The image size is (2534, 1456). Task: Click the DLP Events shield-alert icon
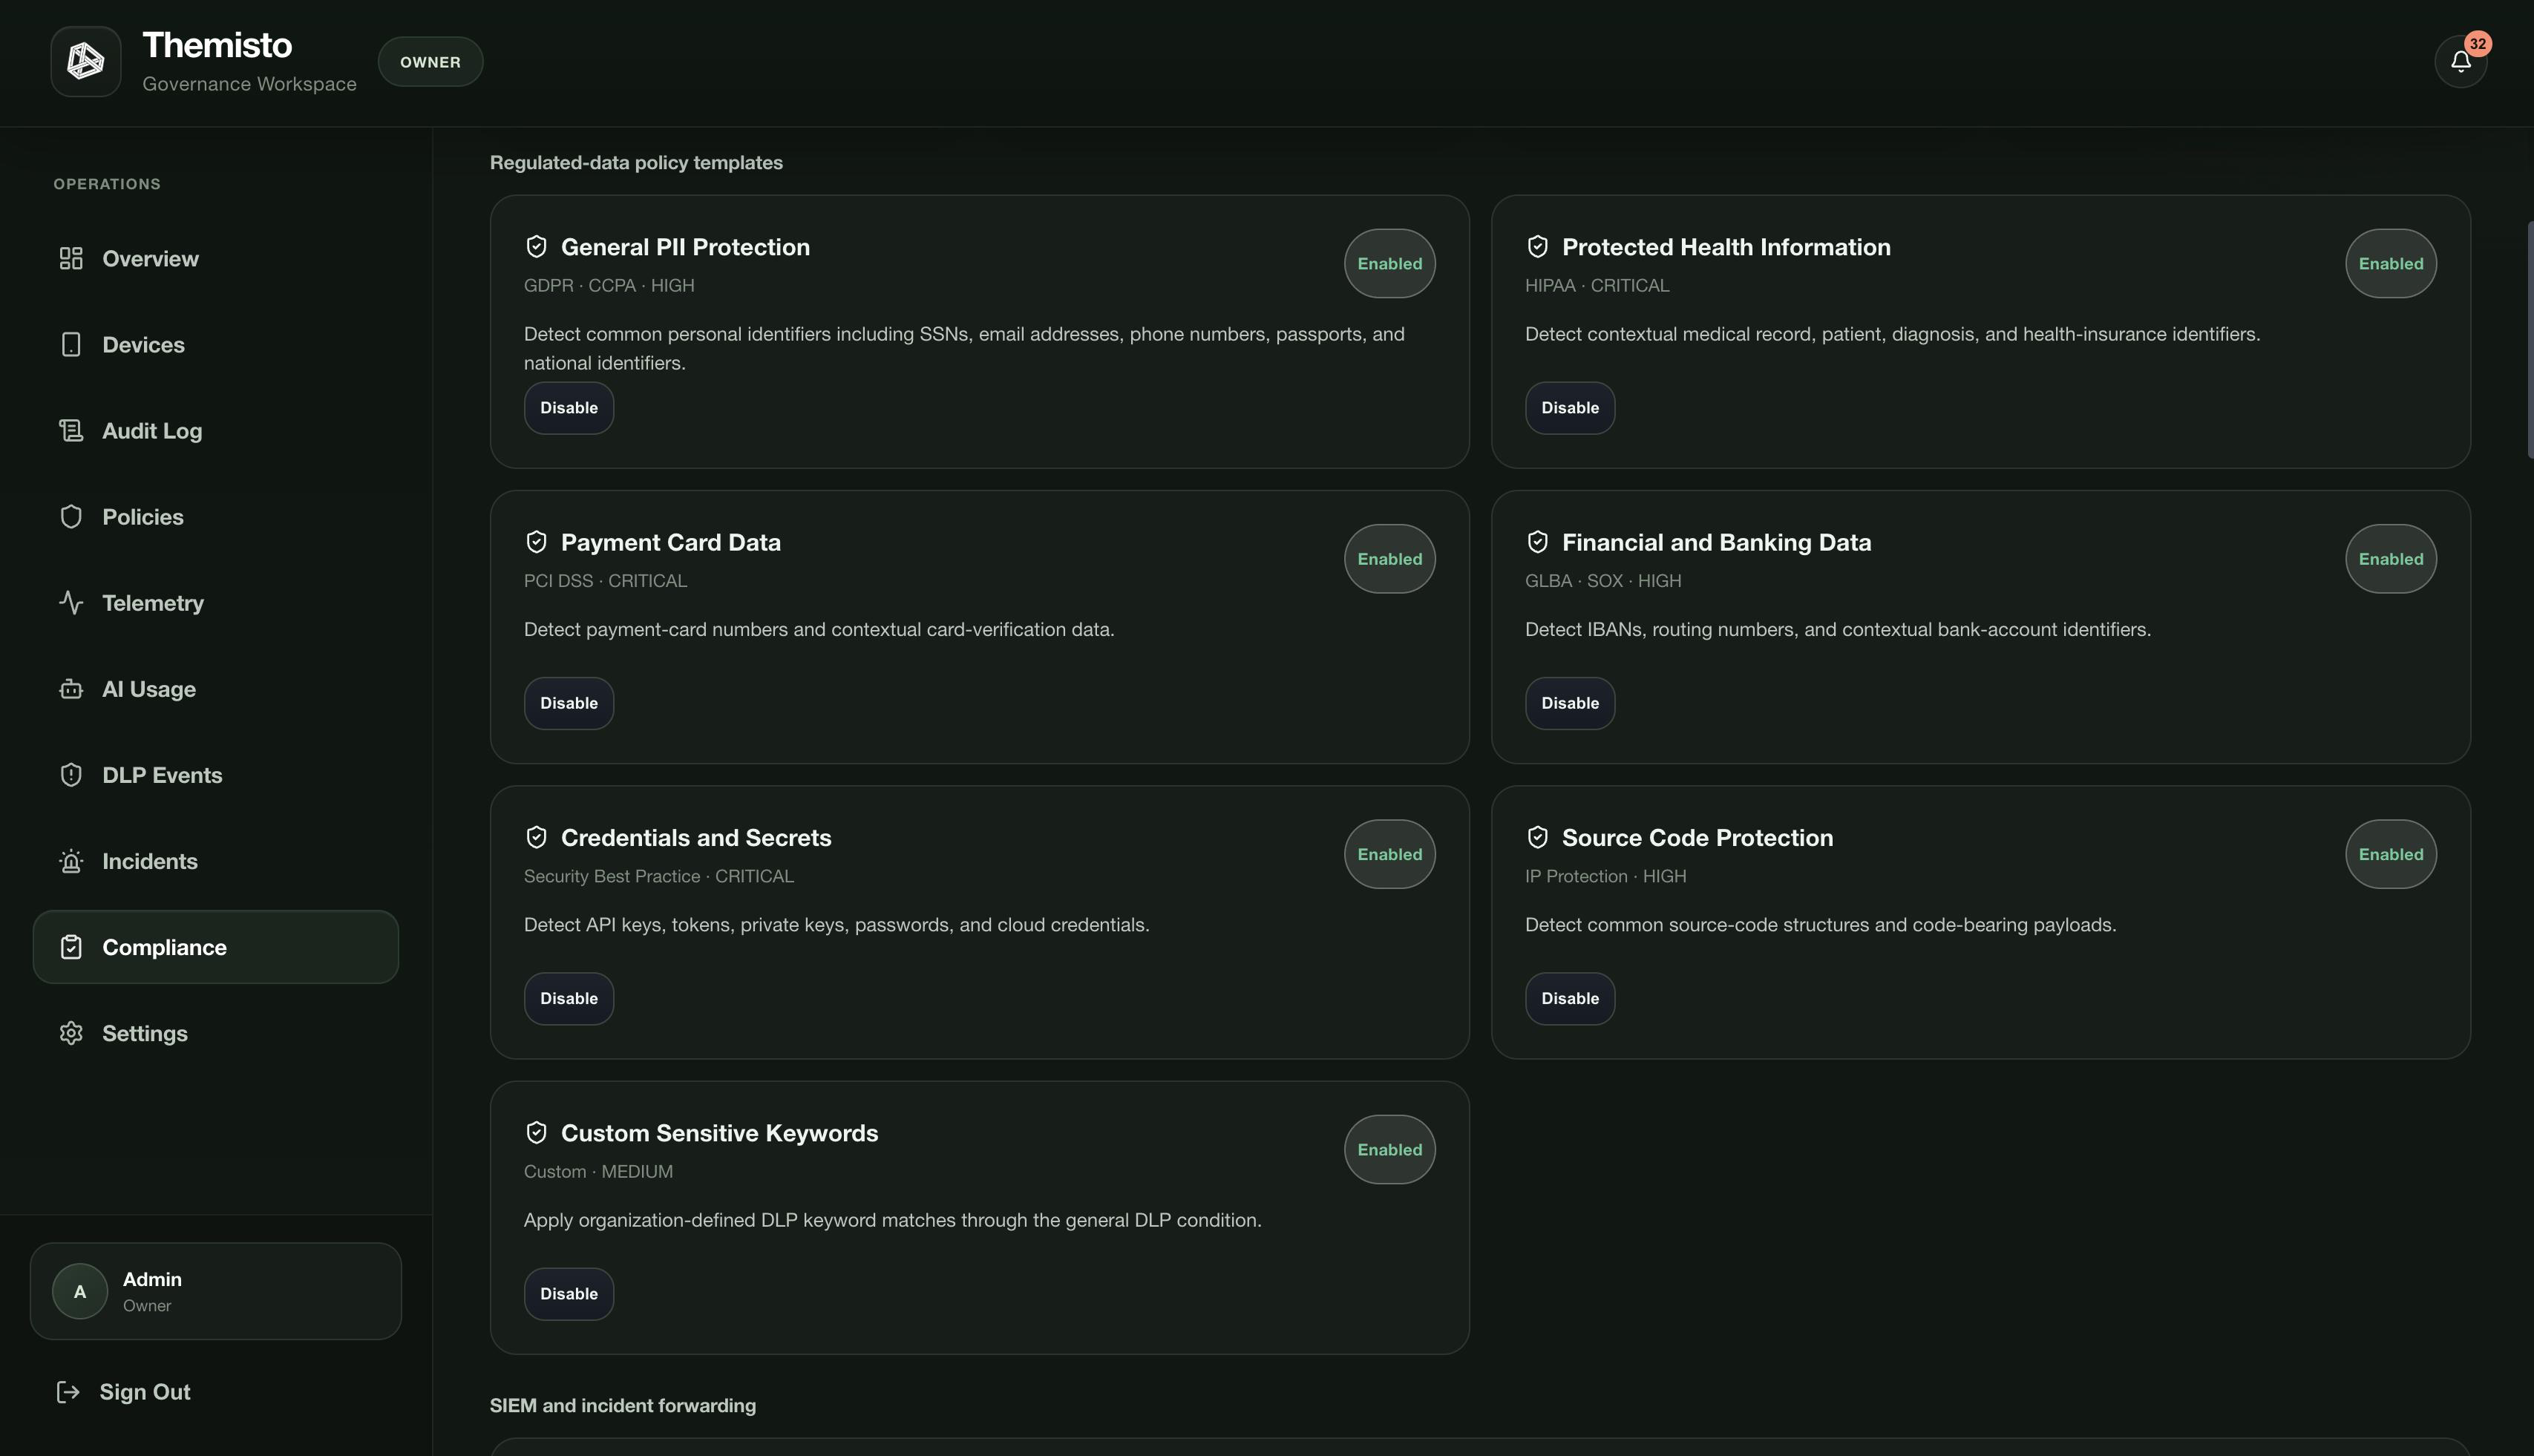click(71, 775)
